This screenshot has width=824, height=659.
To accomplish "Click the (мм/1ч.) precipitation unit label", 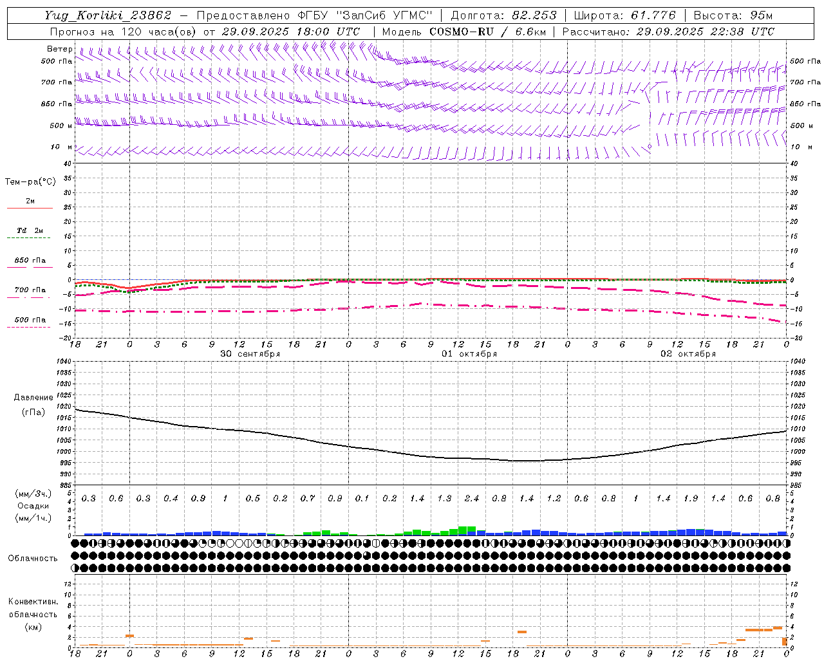I will [x=33, y=518].
